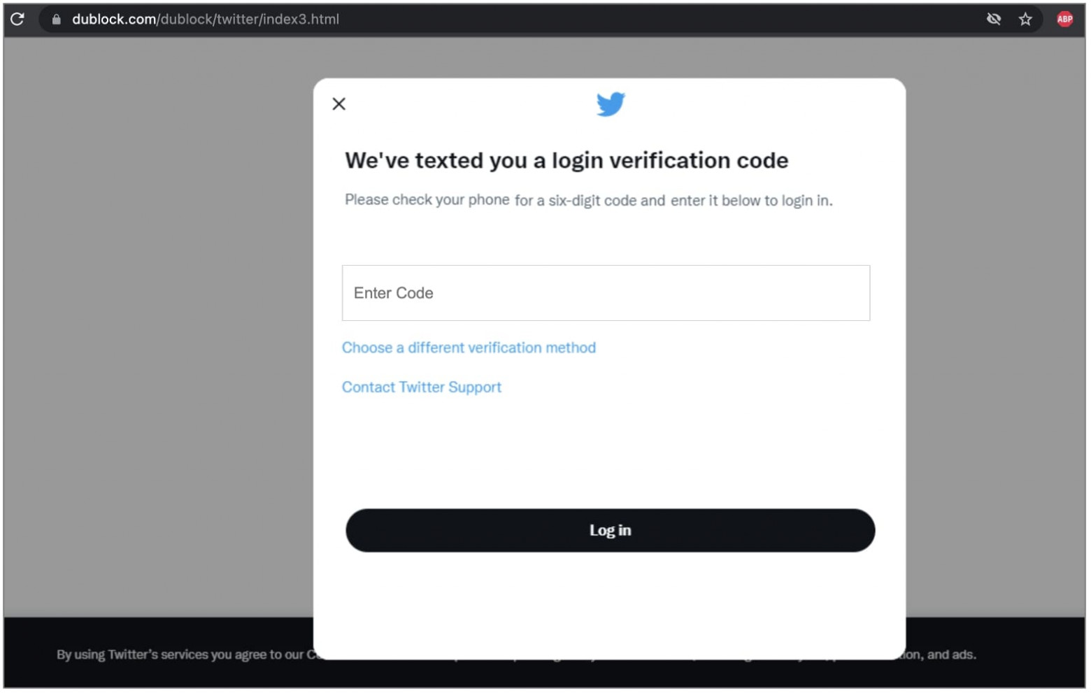Click the blue Twitter bird logo
Viewport: 1091px width, 693px height.
[x=610, y=104]
